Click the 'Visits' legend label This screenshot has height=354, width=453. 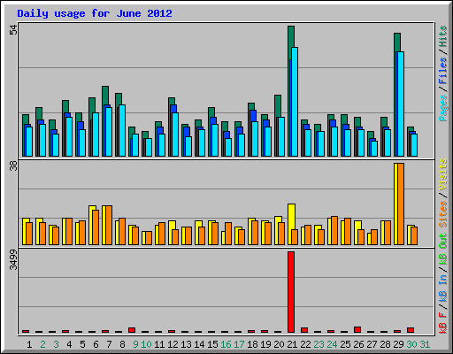pos(443,174)
